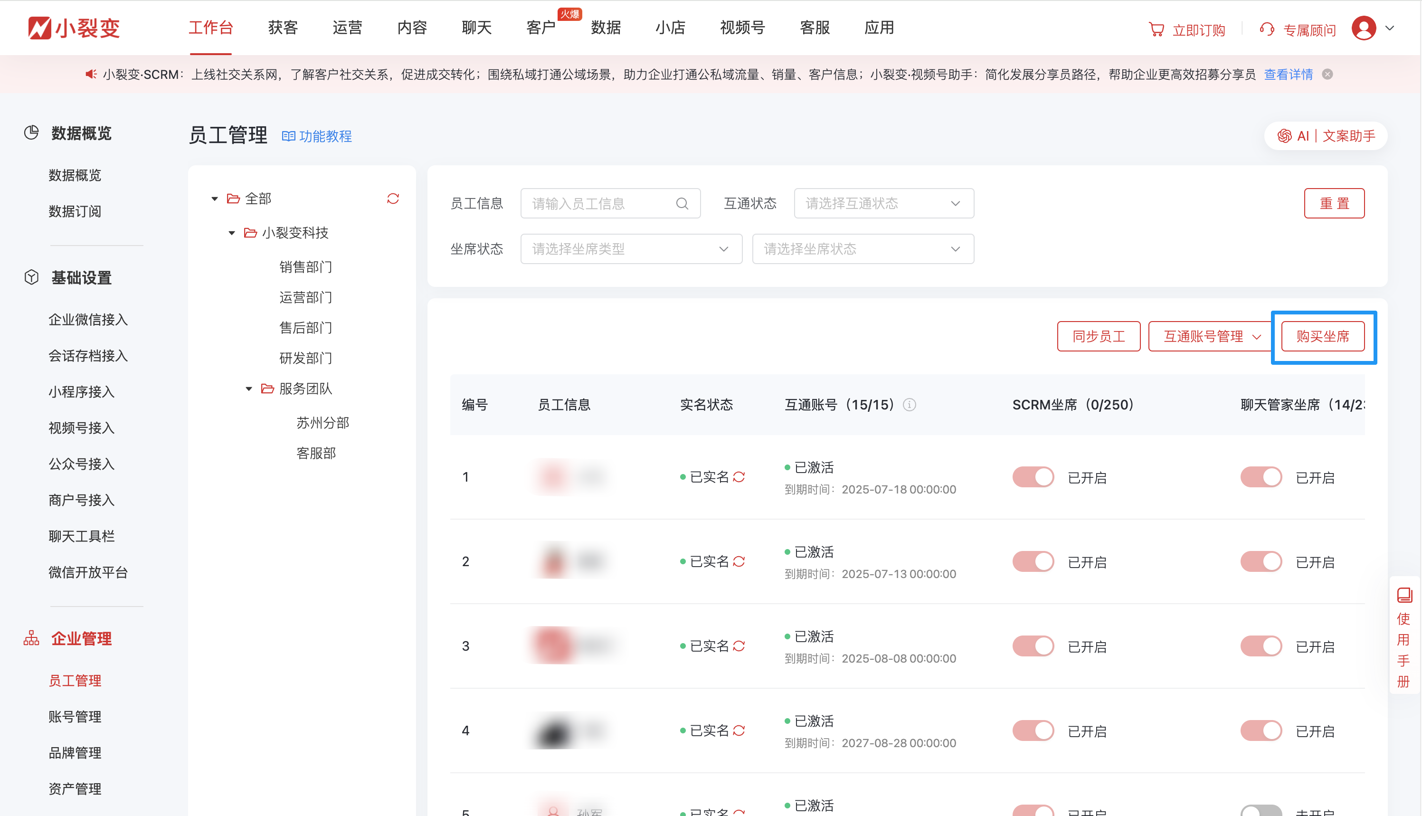Open user avatar profile
Image resolution: width=1422 pixels, height=816 pixels.
coord(1364,28)
